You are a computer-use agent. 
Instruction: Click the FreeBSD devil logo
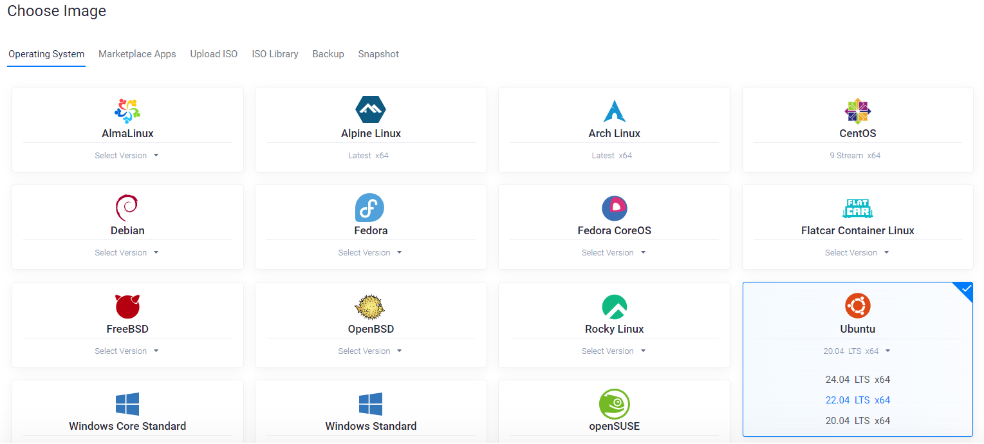coord(127,306)
